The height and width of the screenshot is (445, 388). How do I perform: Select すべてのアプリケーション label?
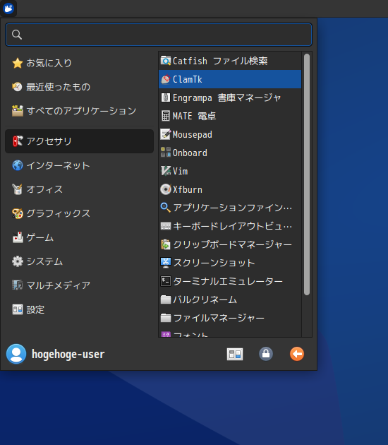81,111
